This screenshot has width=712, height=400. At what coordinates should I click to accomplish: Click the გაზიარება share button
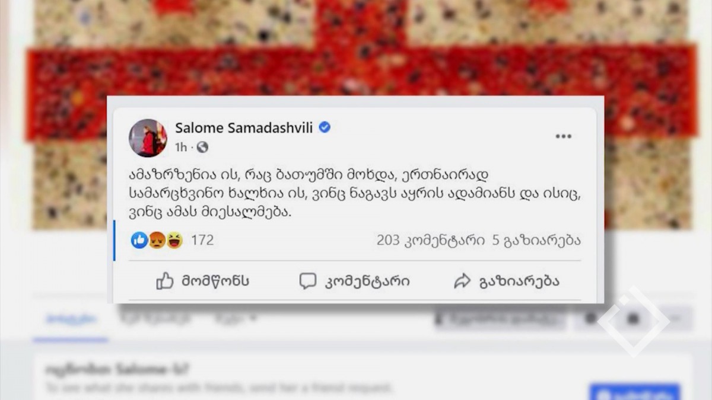pyautogui.click(x=506, y=281)
